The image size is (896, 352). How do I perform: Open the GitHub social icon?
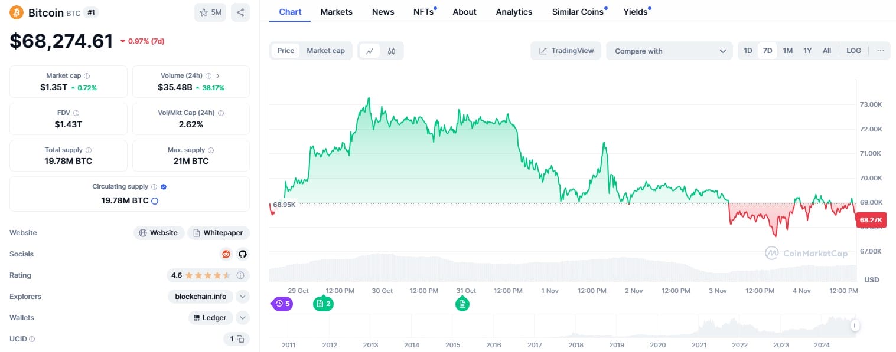242,254
